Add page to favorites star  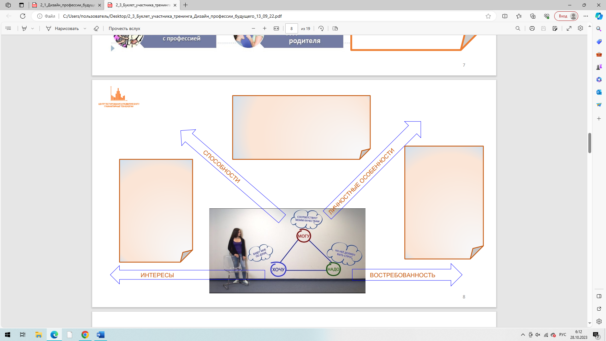coord(488,16)
